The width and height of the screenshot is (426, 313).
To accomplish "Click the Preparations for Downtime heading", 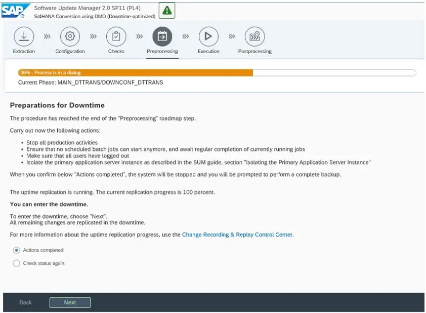I will [57, 105].
